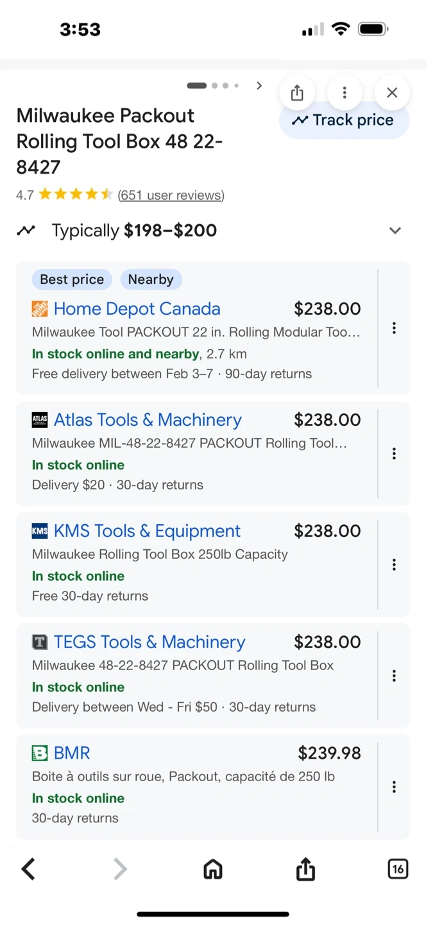Image resolution: width=426 pixels, height=925 pixels.
Task: Open more options for BMR listing
Action: click(394, 787)
